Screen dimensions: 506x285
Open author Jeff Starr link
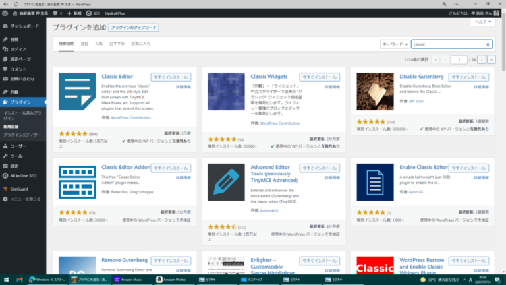coord(416,101)
